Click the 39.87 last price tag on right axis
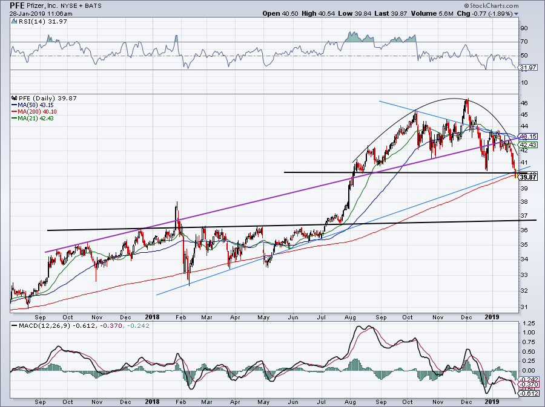Viewport: 545px width, 407px height. [x=528, y=177]
